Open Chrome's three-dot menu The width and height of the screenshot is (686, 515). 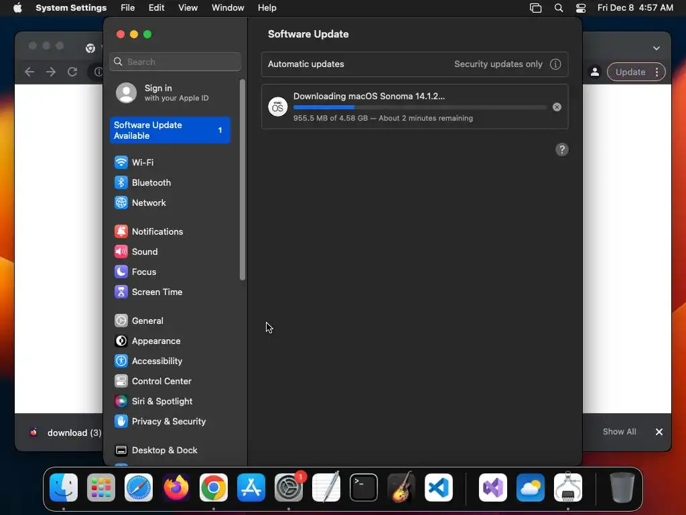(657, 72)
